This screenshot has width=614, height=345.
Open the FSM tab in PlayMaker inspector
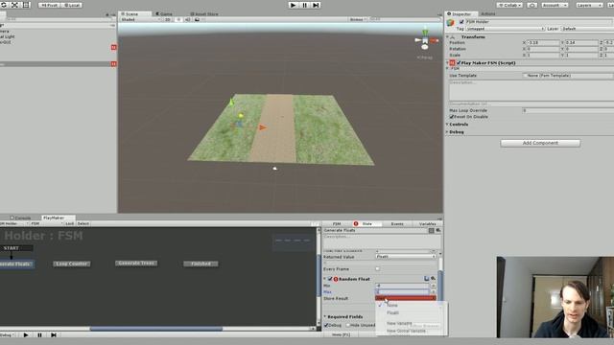click(337, 224)
